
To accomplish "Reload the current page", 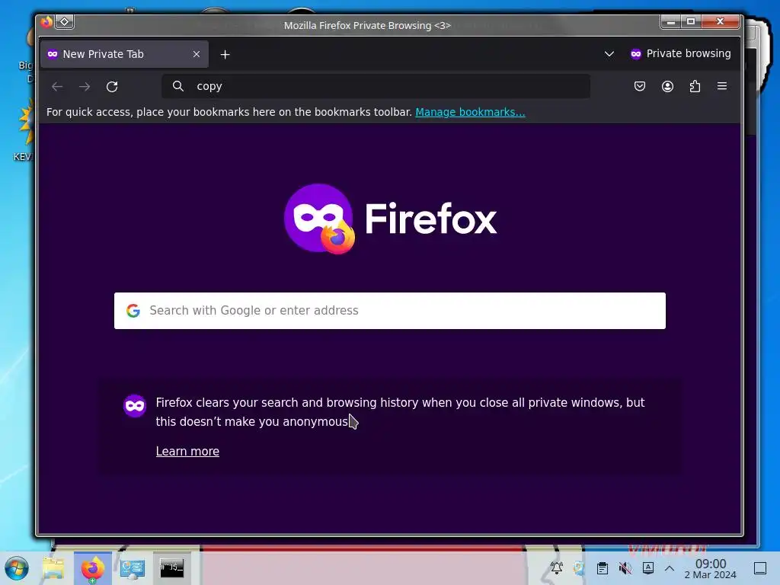I will click(x=112, y=87).
